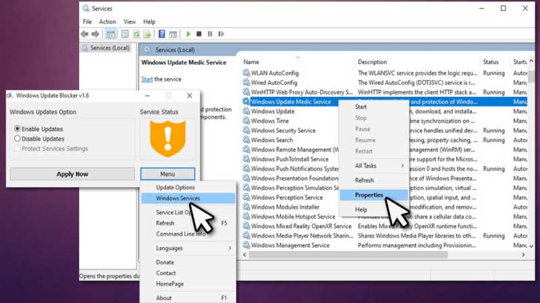Select Enable Updates radio button
540x303 pixels.
pos(18,129)
